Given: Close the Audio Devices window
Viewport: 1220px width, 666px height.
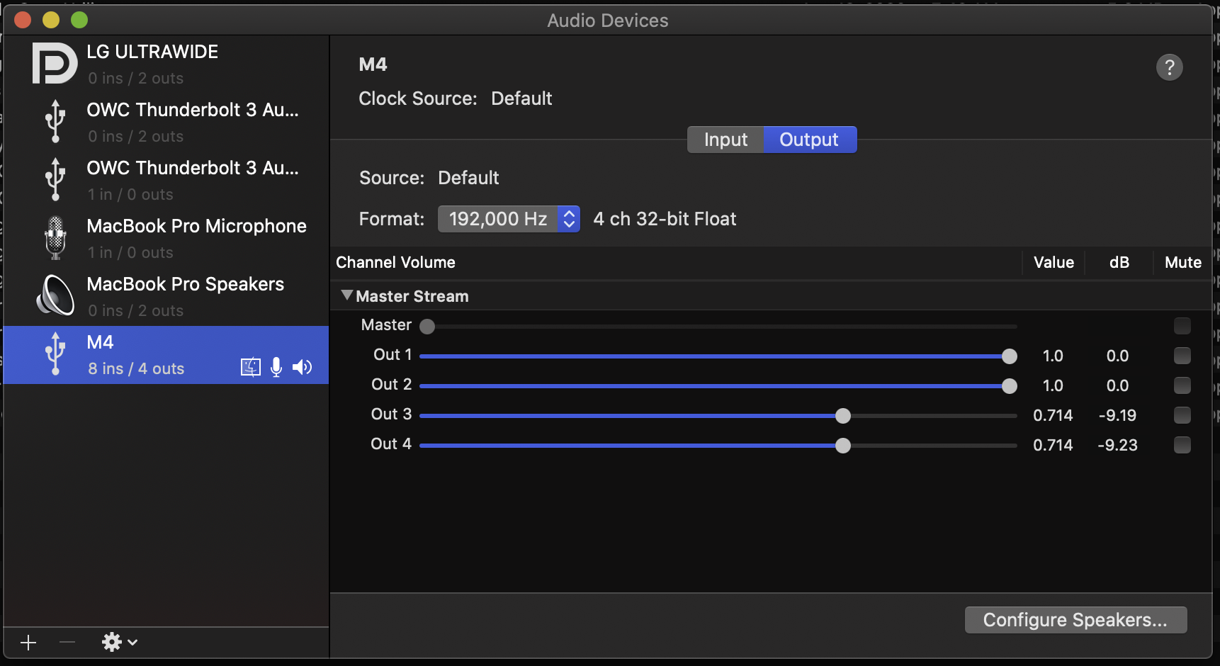Looking at the screenshot, I should 23,20.
